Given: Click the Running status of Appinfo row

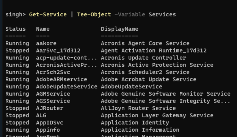Looking at the screenshot, I should tap(17, 130).
